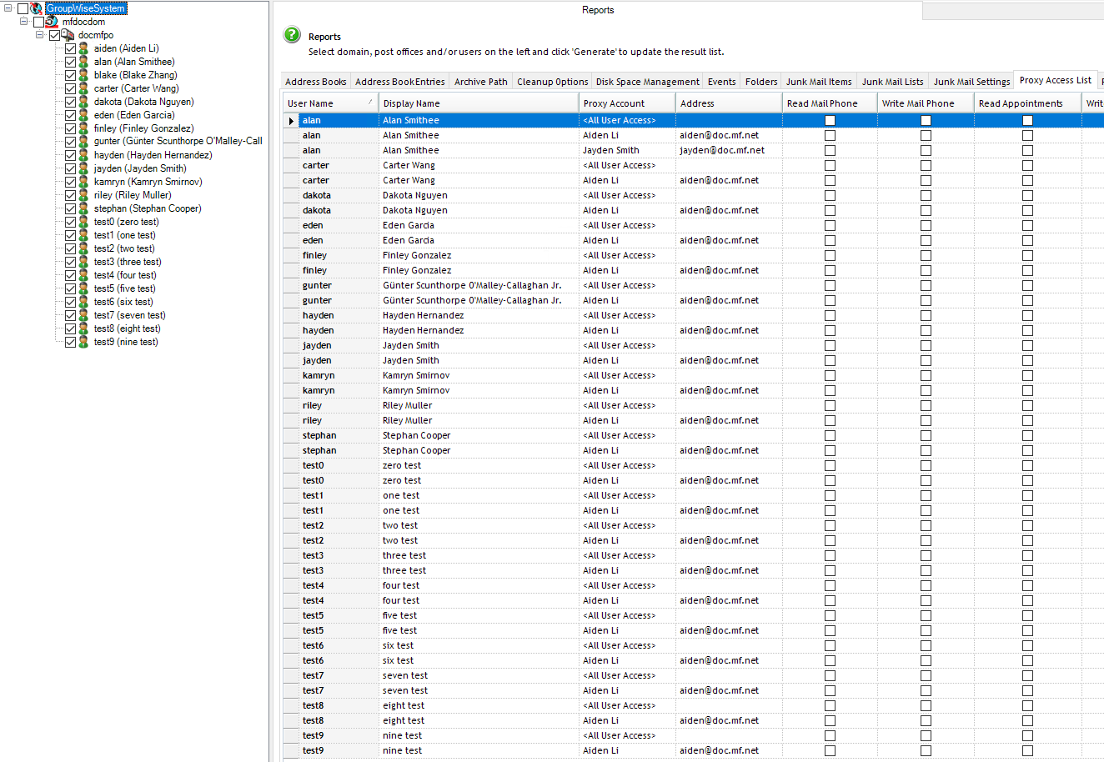
Task: Switch to the Folders tab
Action: click(761, 82)
